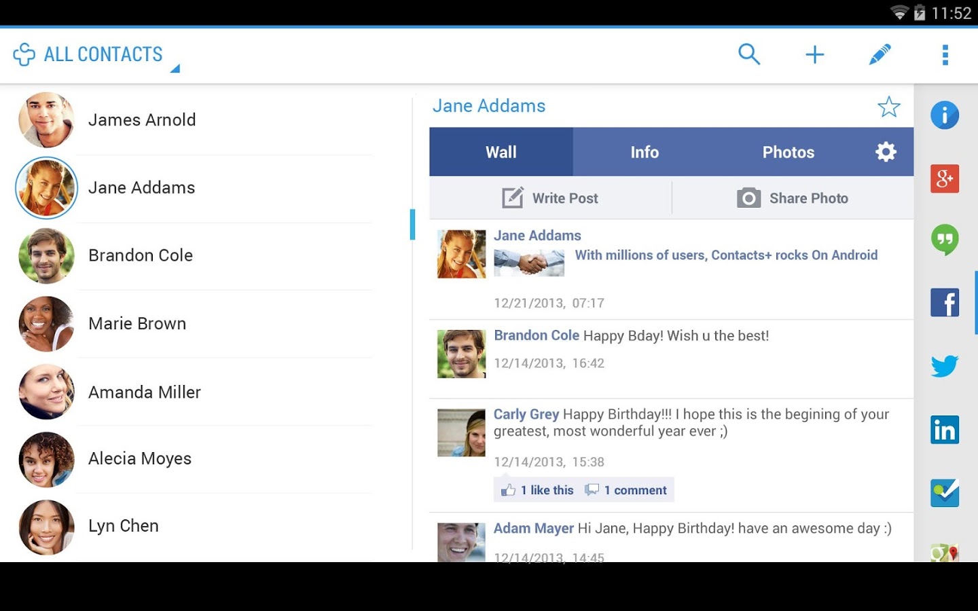Add a new contact with the plus icon
Image resolution: width=978 pixels, height=611 pixels.
pyautogui.click(x=814, y=54)
